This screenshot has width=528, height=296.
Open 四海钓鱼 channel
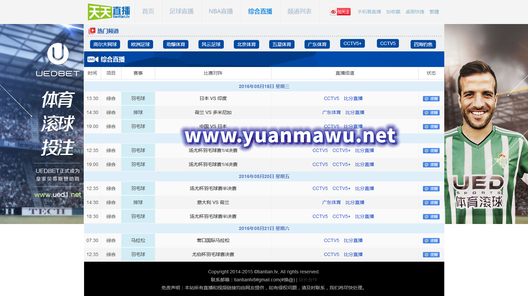(x=423, y=44)
